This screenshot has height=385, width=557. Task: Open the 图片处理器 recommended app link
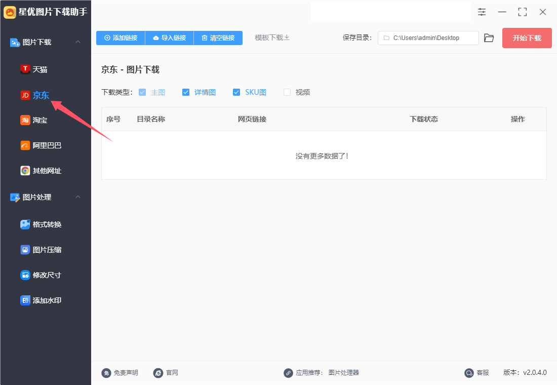tap(343, 372)
